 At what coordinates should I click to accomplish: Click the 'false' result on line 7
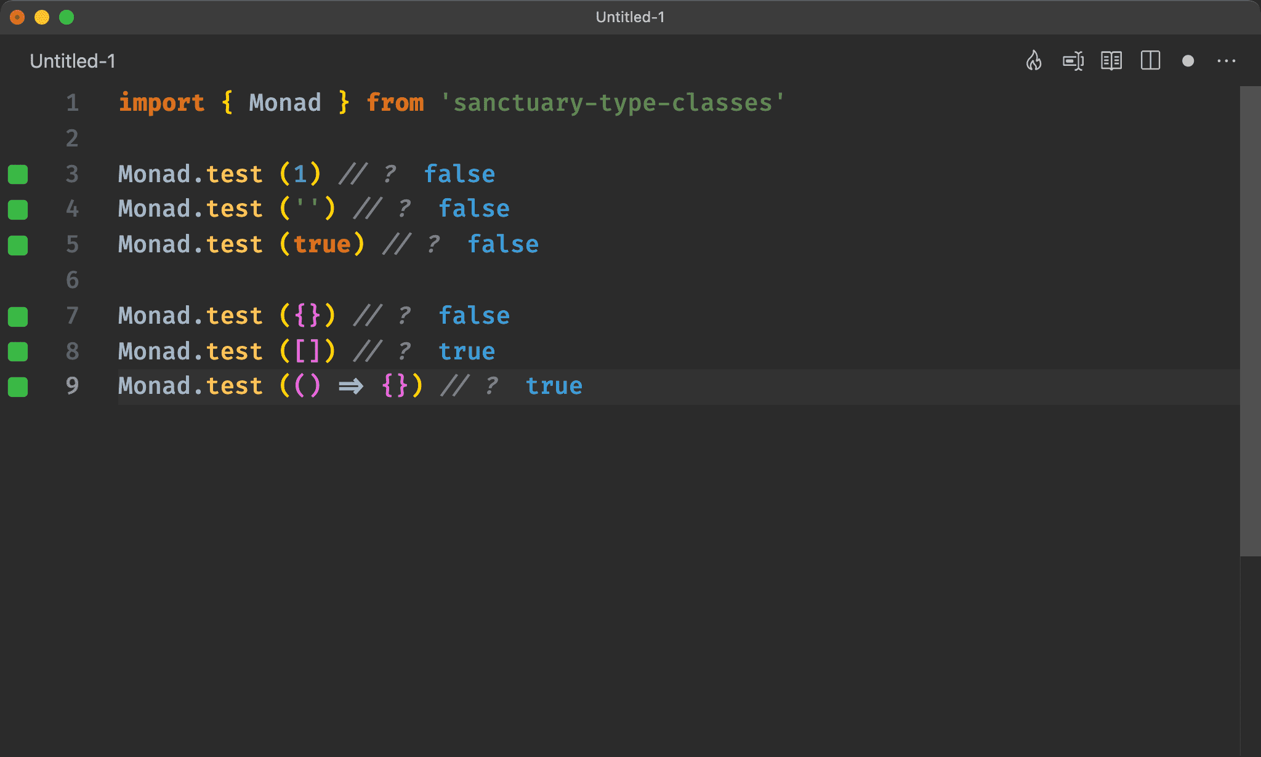point(474,316)
